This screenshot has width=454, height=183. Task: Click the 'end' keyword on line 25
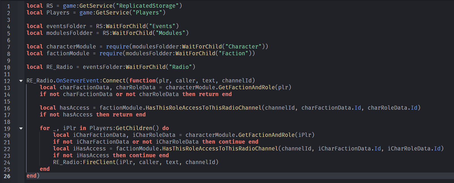click(x=45, y=169)
